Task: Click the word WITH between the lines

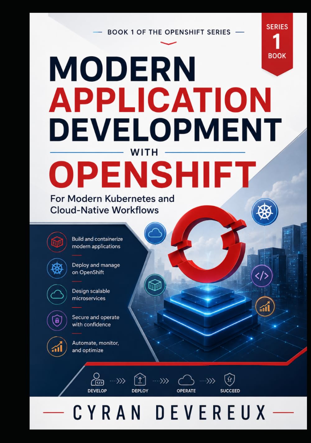Action: [x=144, y=152]
